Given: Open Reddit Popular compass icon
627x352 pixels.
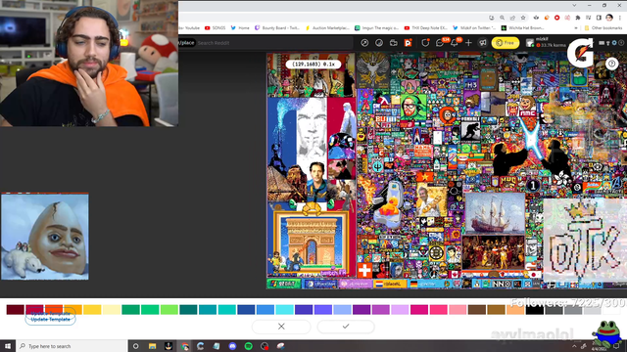Looking at the screenshot, I should click(364, 43).
